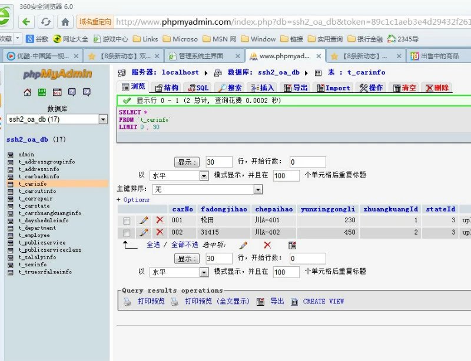Click the printer icon for 打印预览
The image size is (471, 361).
(128, 302)
